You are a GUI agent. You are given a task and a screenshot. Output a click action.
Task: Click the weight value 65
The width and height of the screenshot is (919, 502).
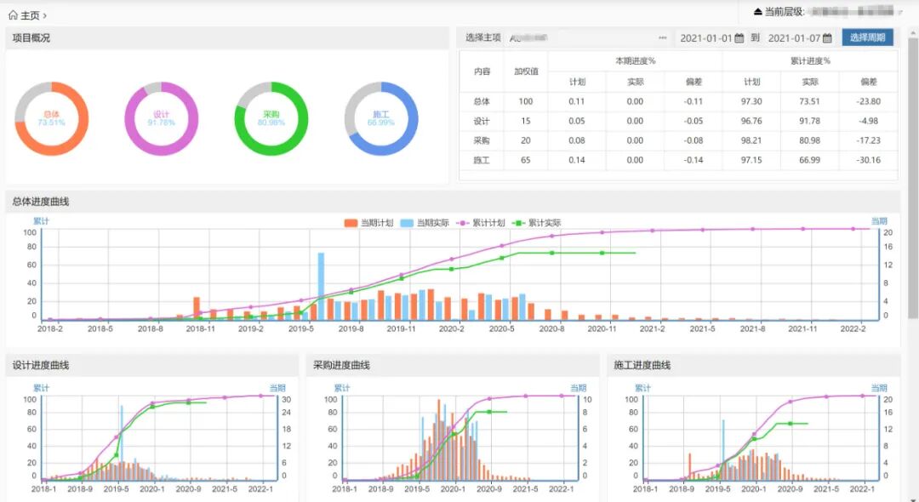point(526,160)
